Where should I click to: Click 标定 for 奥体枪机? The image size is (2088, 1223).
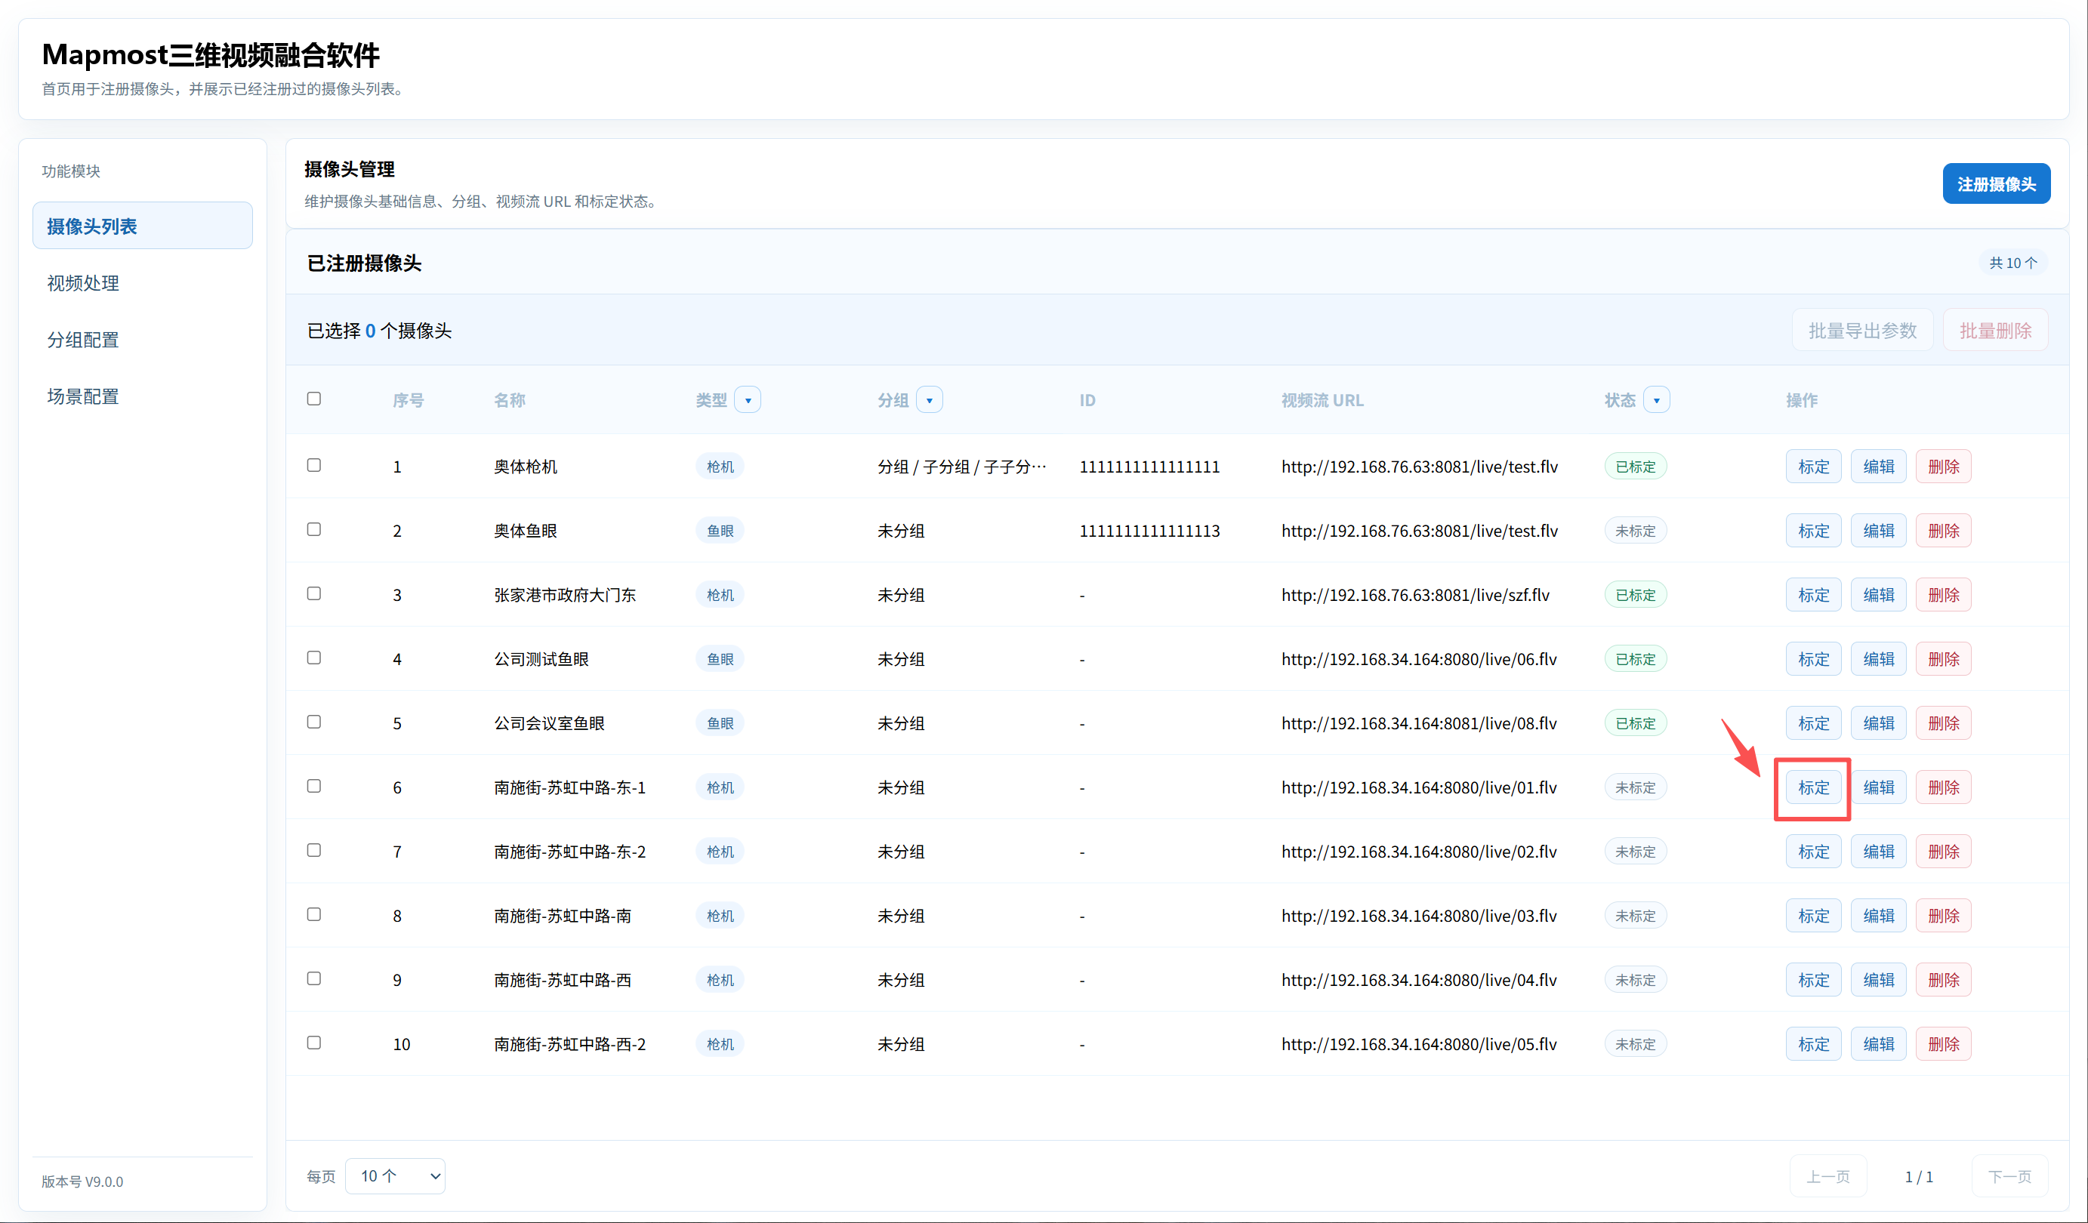coord(1813,467)
